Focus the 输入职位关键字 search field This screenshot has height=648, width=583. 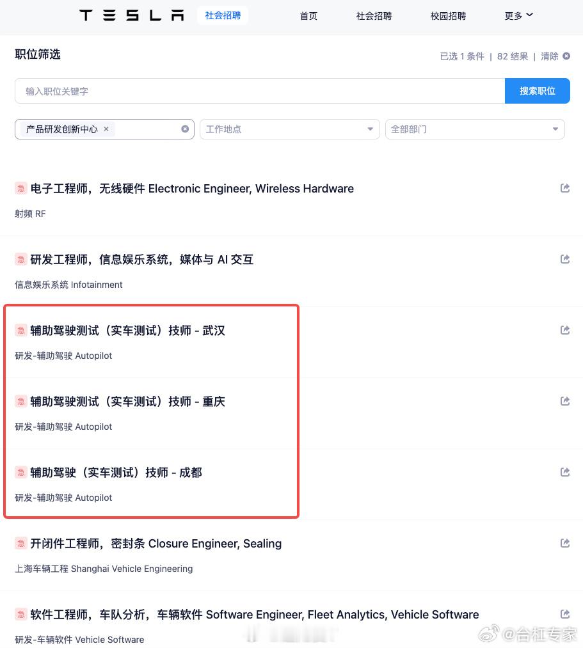(260, 91)
